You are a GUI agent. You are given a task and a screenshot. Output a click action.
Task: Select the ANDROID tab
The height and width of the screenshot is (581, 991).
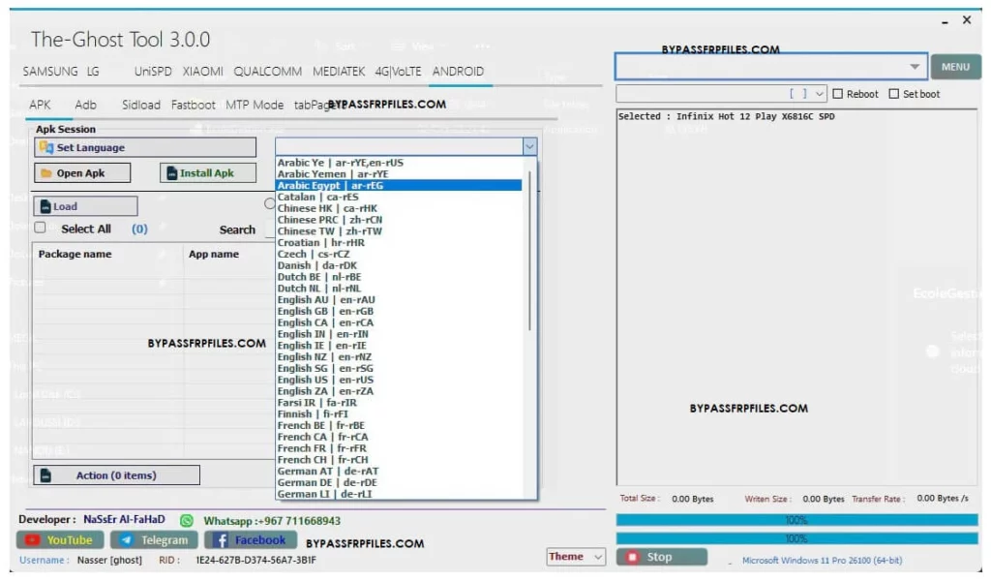coord(458,72)
